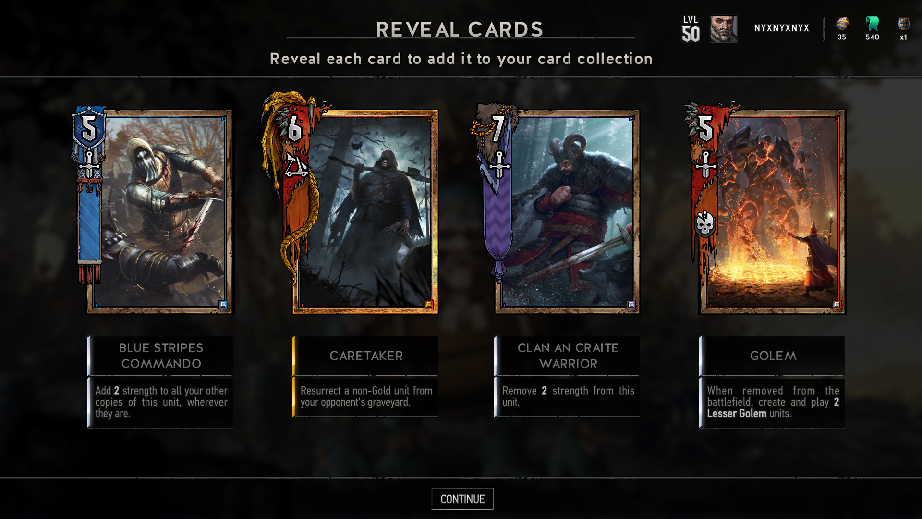922x519 pixels.
Task: Click the Blue Stripes Commando name label
Action: [x=161, y=356]
